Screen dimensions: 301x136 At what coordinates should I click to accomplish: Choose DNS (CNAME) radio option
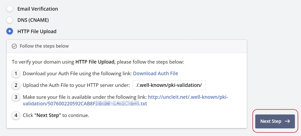click(x=10, y=20)
